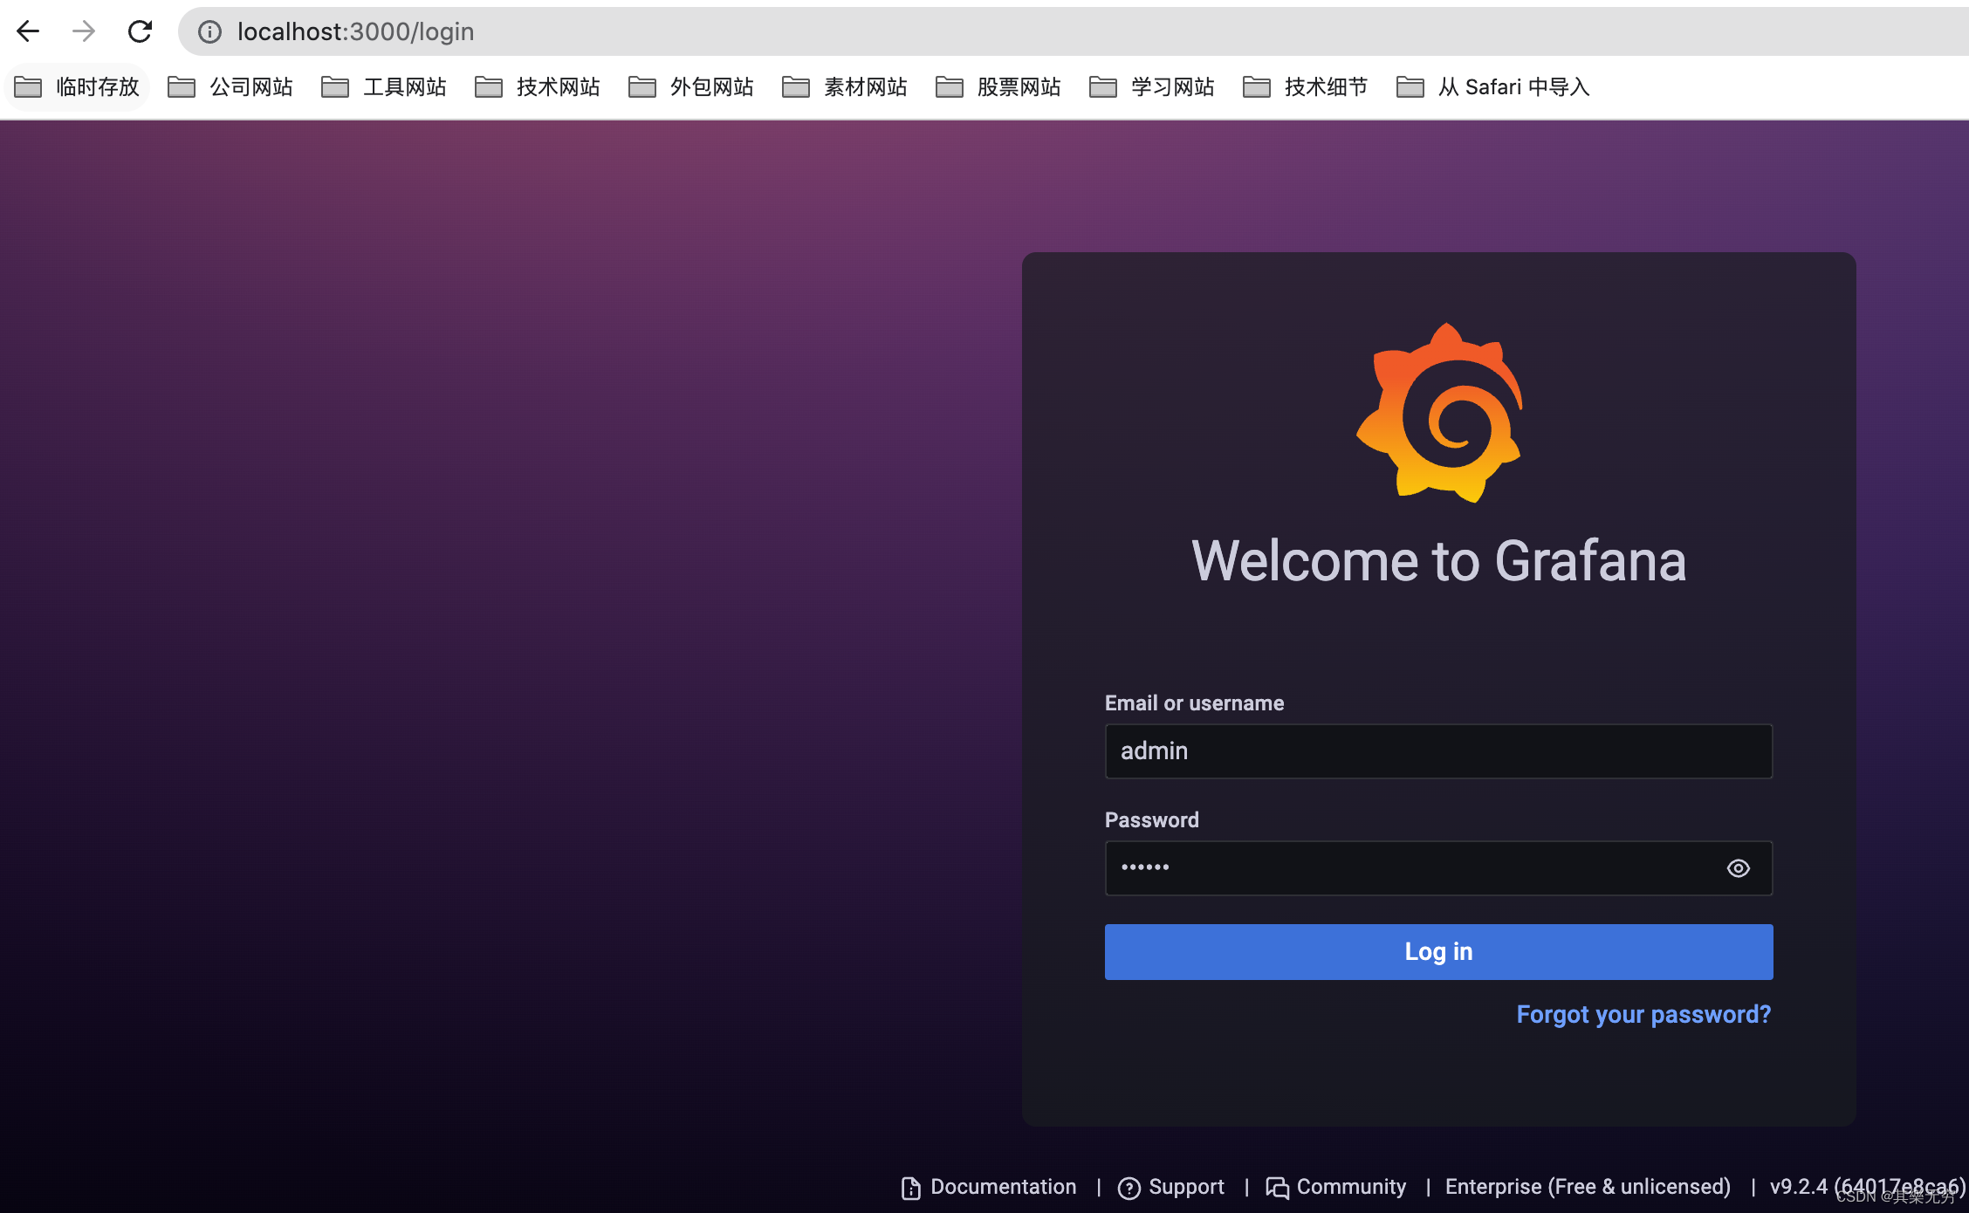Open the 学习网站 bookmarks folder
Screen dimensions: 1969x1213
pyautogui.click(x=1152, y=87)
